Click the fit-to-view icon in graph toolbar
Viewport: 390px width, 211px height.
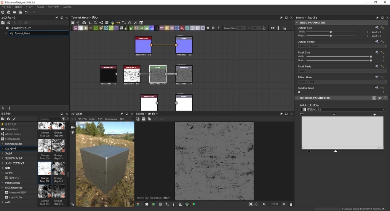tap(73, 22)
